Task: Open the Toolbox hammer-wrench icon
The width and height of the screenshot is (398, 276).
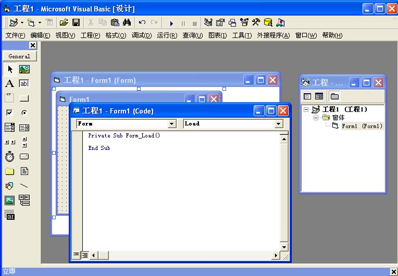Action: (256, 22)
